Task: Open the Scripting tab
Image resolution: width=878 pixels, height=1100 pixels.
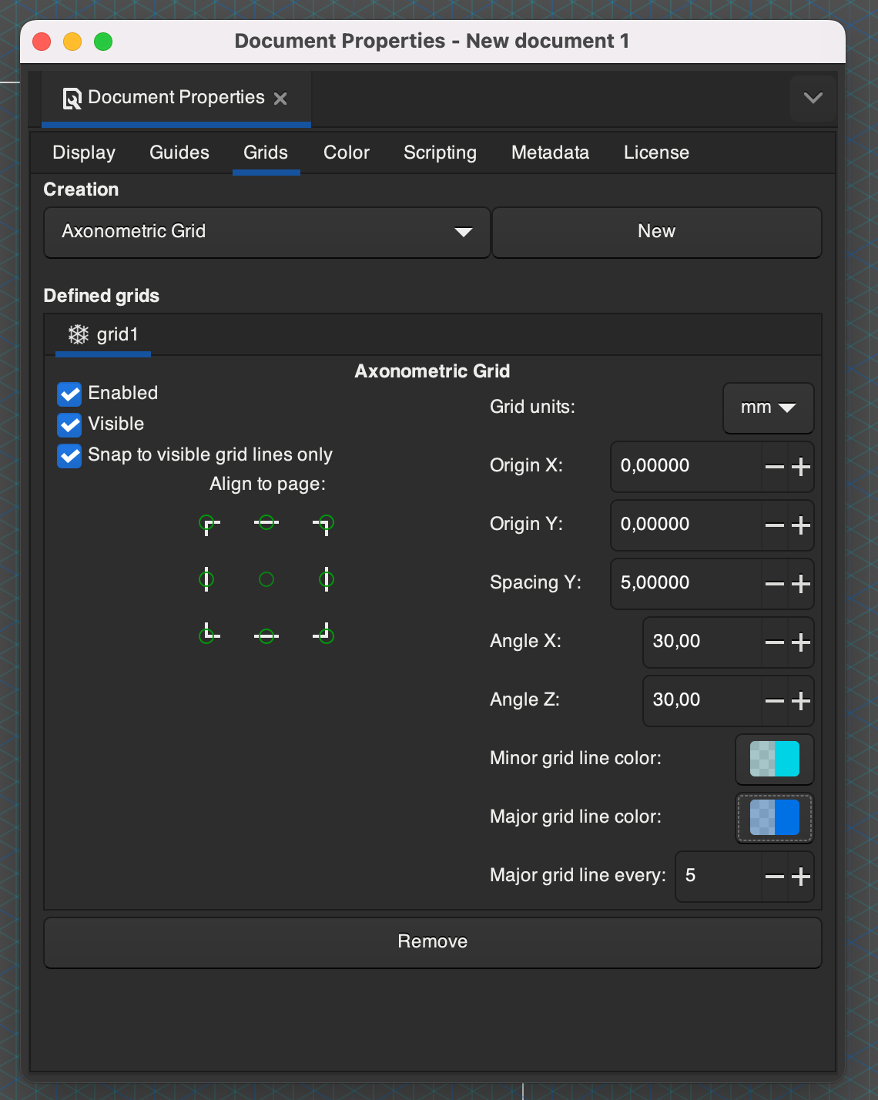Action: coord(440,153)
